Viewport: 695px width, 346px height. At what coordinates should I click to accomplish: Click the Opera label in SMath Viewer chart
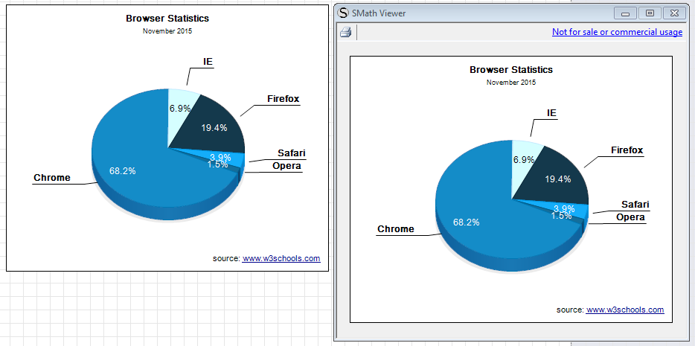tap(630, 217)
